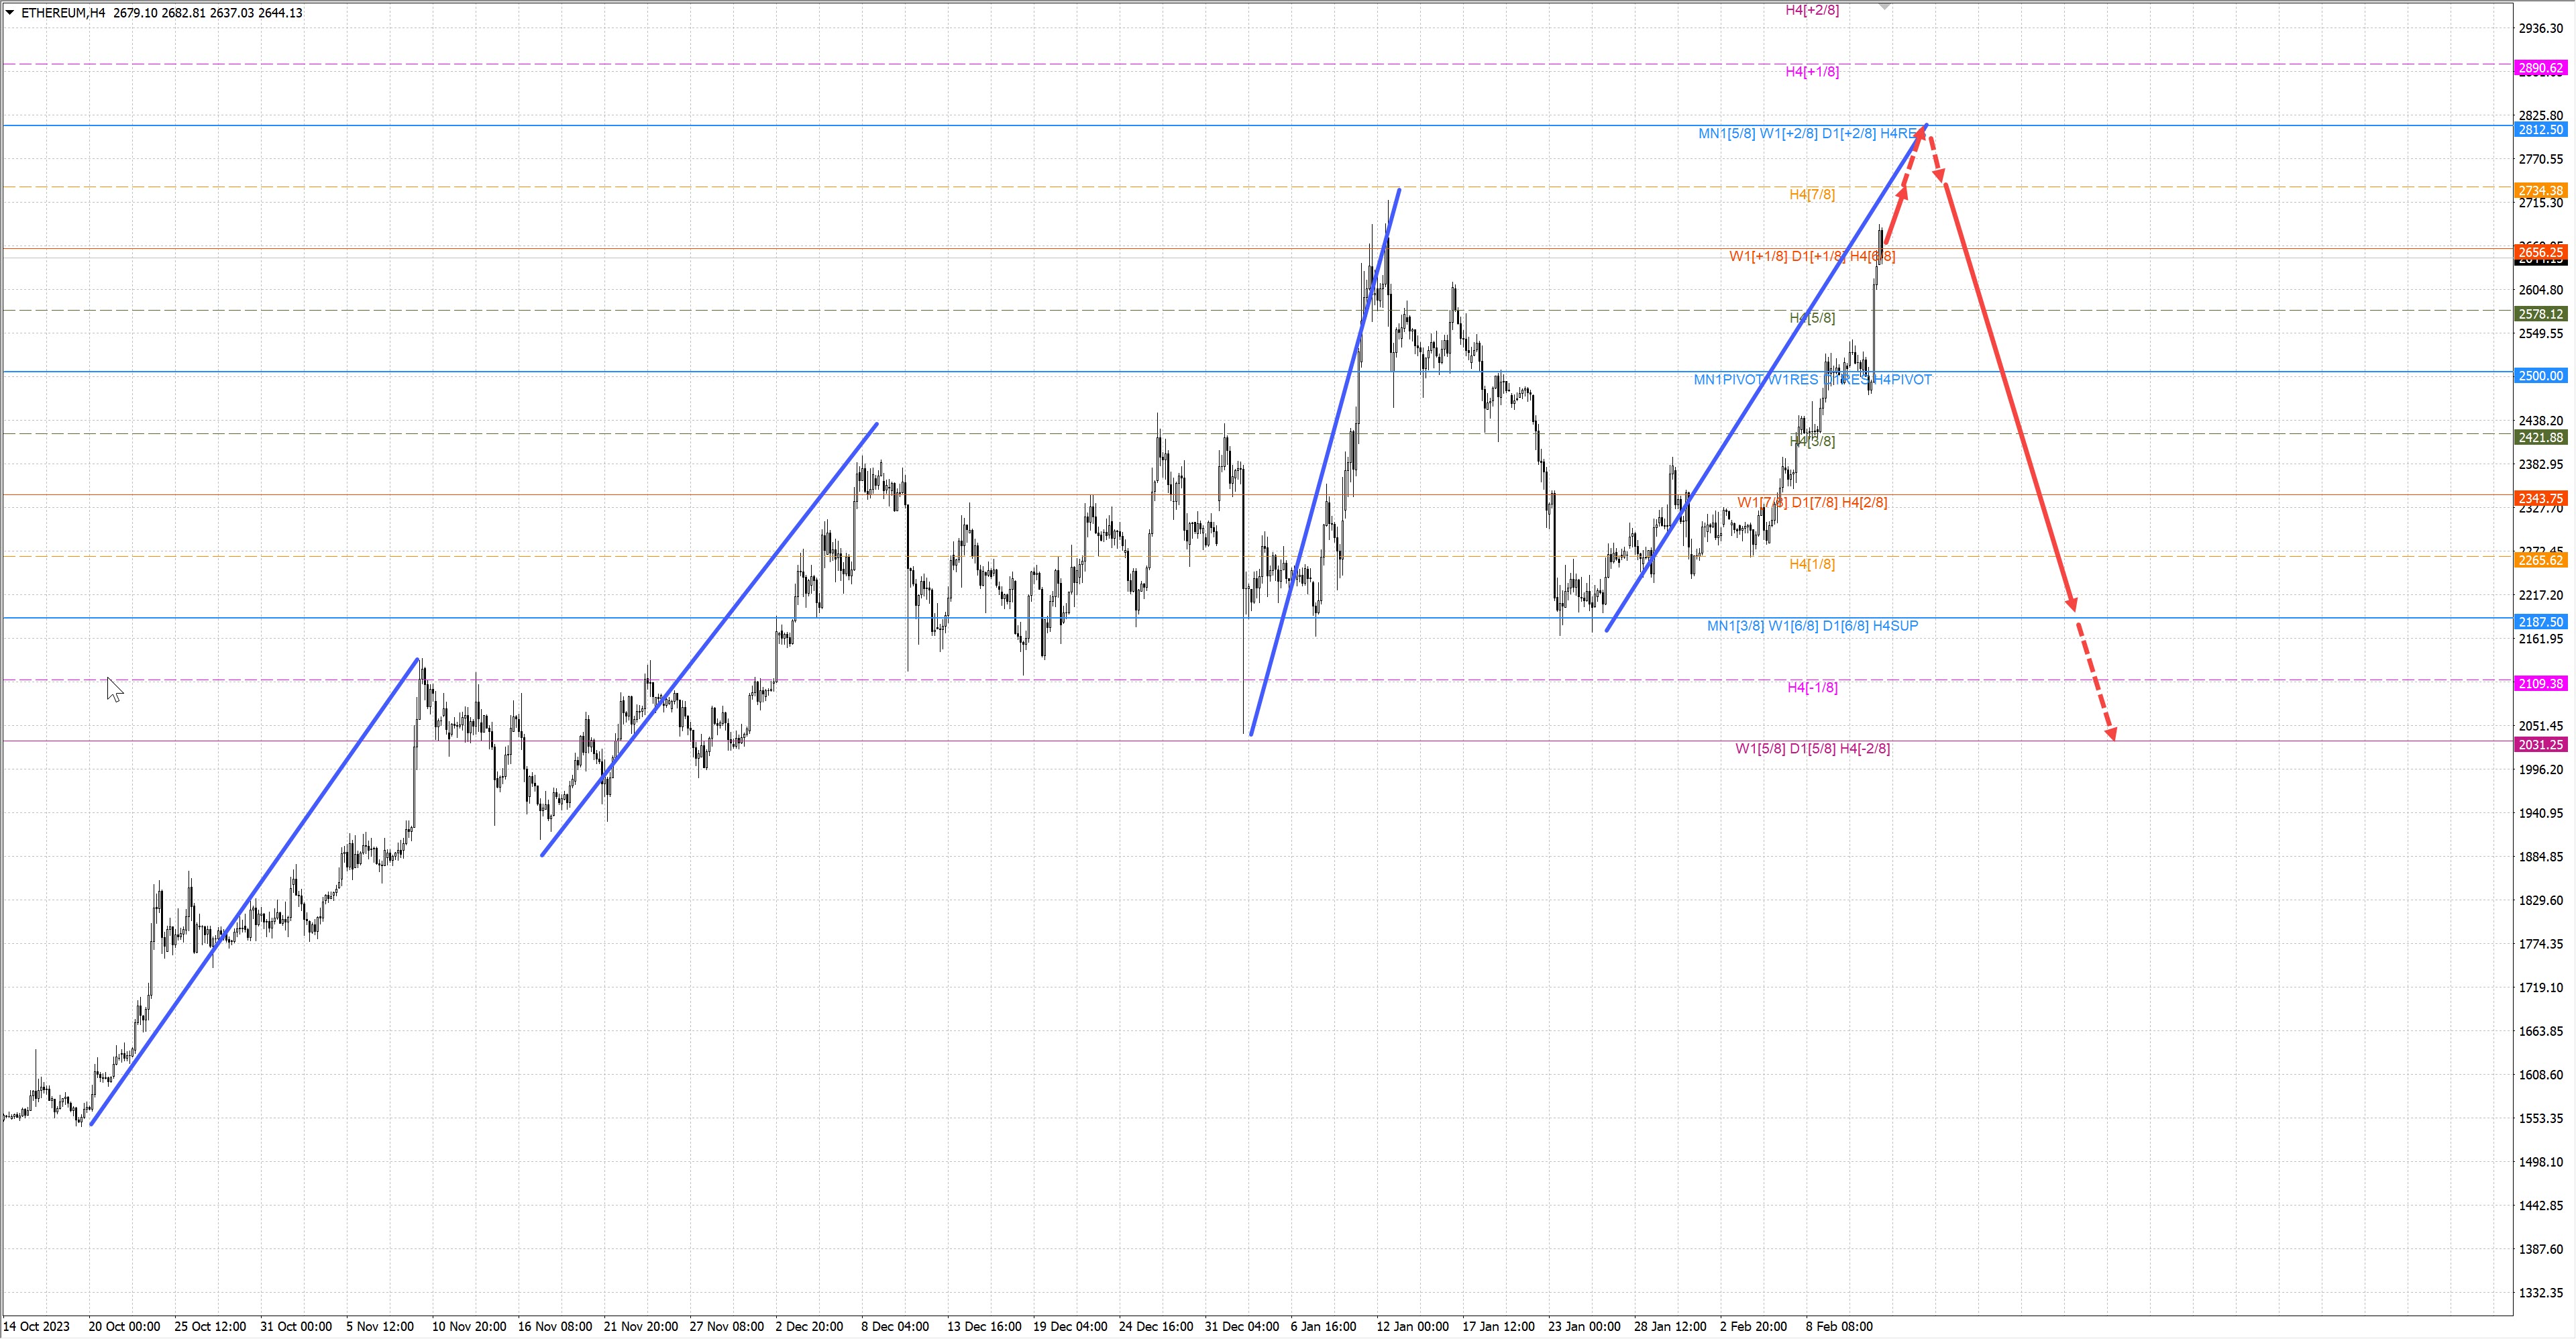Click the red solid arrowhead at 2187.50 line
Image resolution: width=2576 pixels, height=1339 pixels.
click(x=2071, y=602)
